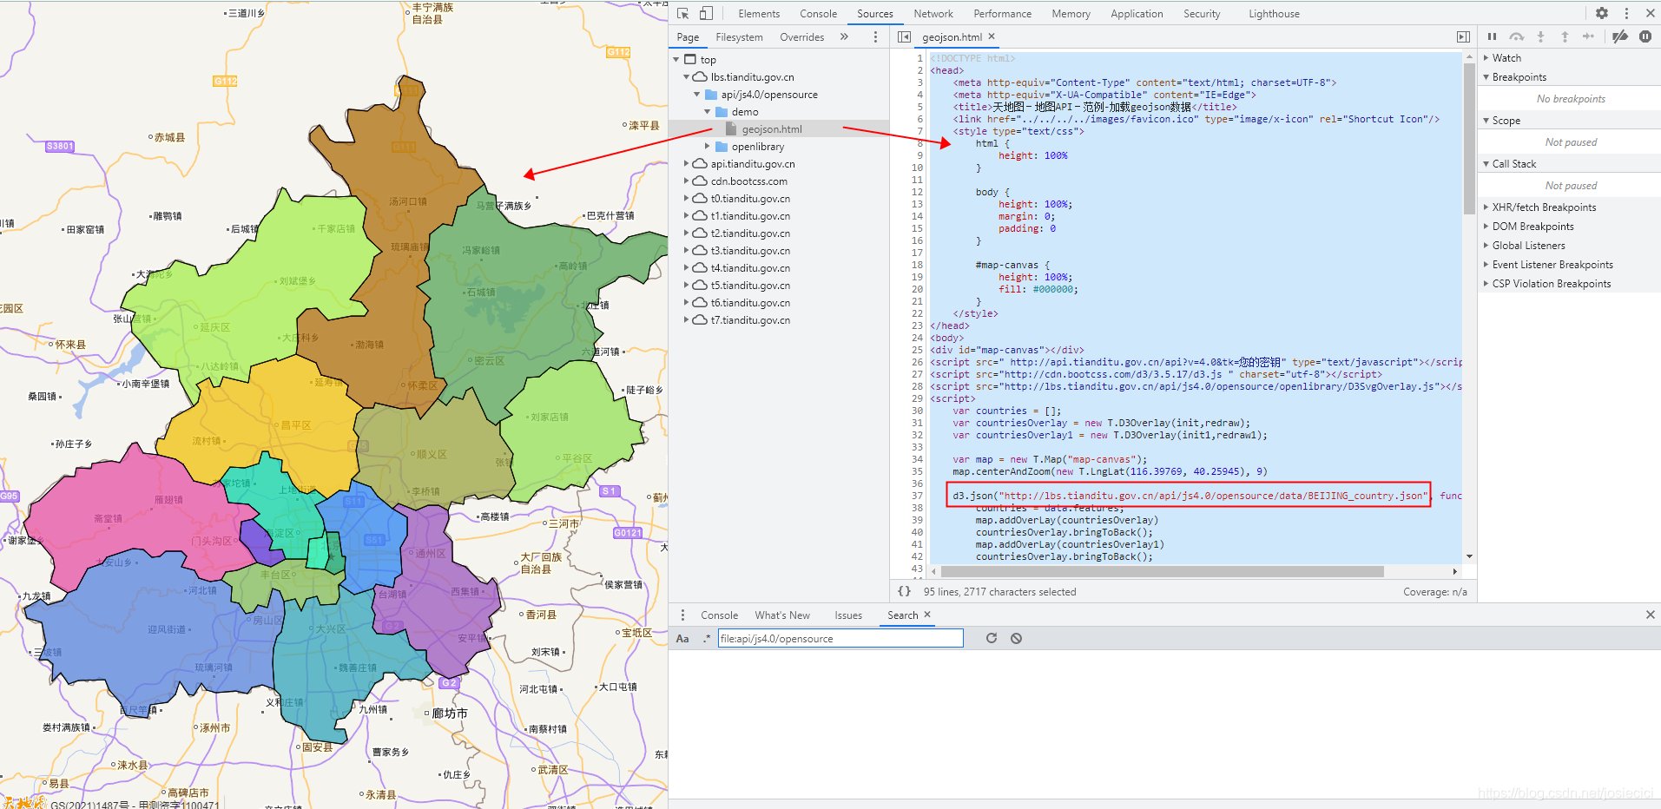Step out of current function
Image resolution: width=1661 pixels, height=809 pixels.
coord(1565,36)
